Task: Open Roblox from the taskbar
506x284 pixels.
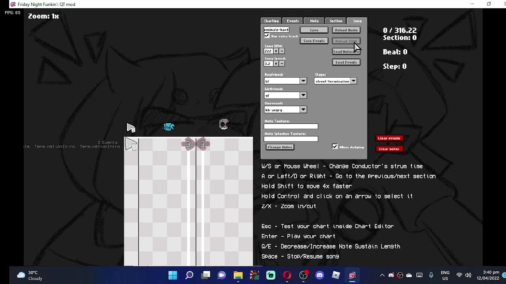Action: point(336,275)
